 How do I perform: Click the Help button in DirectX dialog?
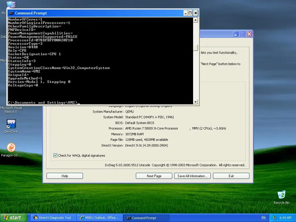click(x=65, y=176)
